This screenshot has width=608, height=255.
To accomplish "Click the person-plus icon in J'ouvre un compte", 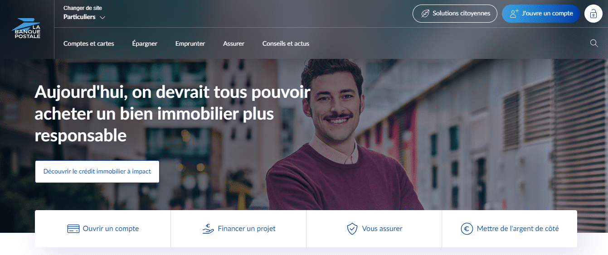I will tap(514, 14).
